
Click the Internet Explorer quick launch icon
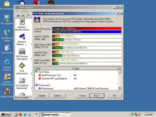click(x=25, y=114)
